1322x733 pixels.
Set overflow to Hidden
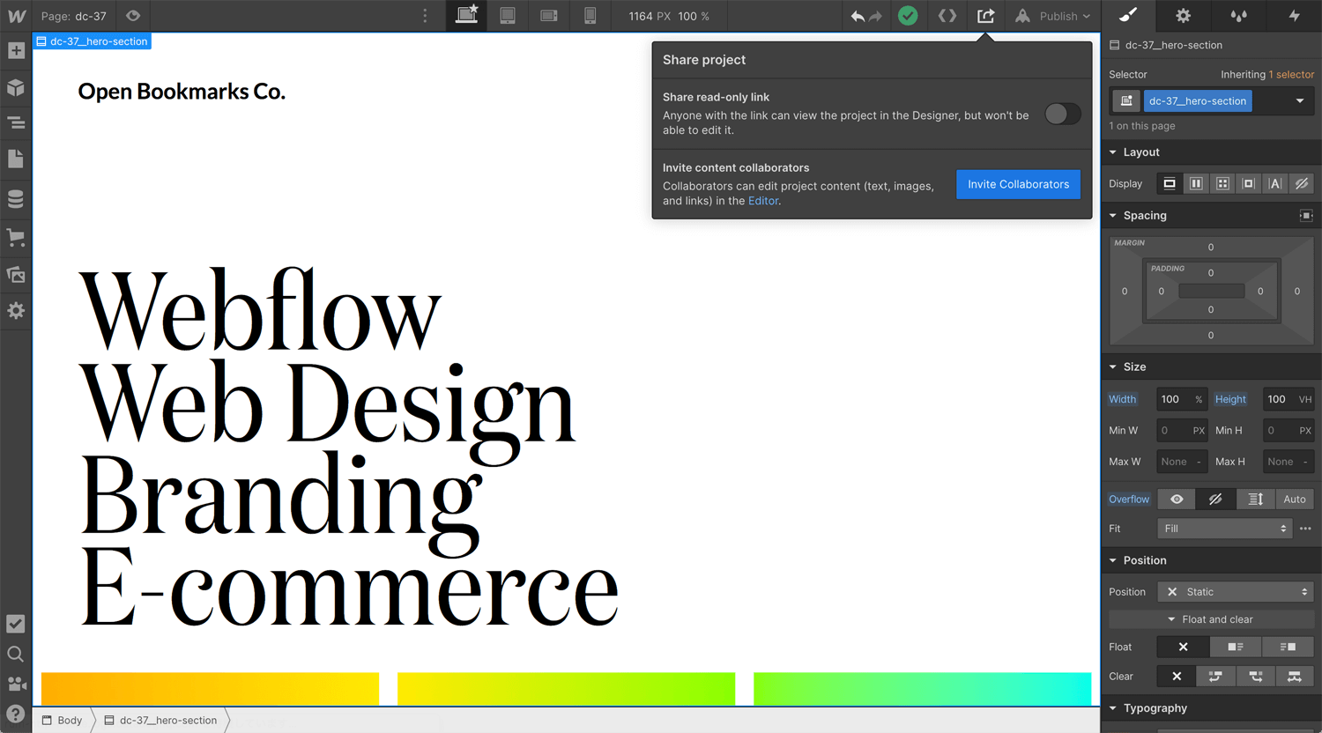pyautogui.click(x=1216, y=500)
